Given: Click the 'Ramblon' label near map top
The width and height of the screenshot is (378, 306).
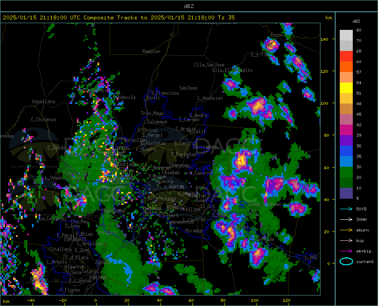Looking at the screenshot, I should click(x=151, y=51).
